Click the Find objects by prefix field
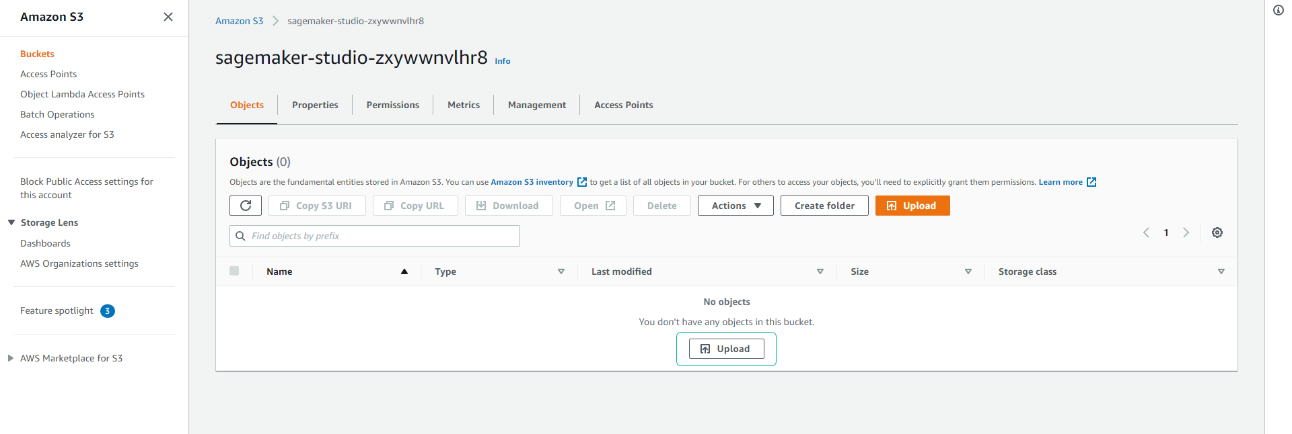The width and height of the screenshot is (1292, 434). tap(380, 236)
